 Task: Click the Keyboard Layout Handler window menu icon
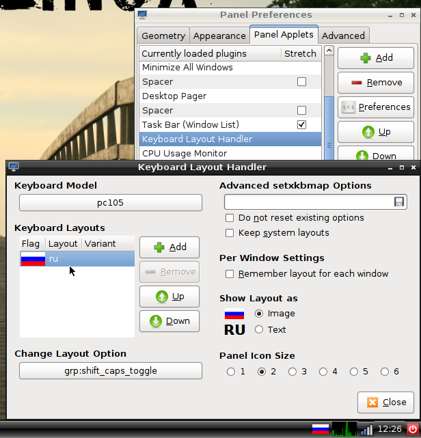[14, 167]
